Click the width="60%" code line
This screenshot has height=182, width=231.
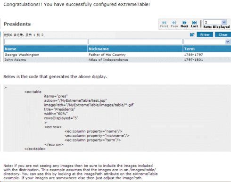[x=56, y=114]
